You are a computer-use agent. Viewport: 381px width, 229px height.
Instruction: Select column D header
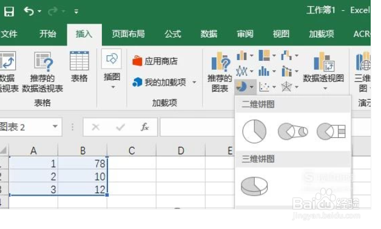coord(181,151)
